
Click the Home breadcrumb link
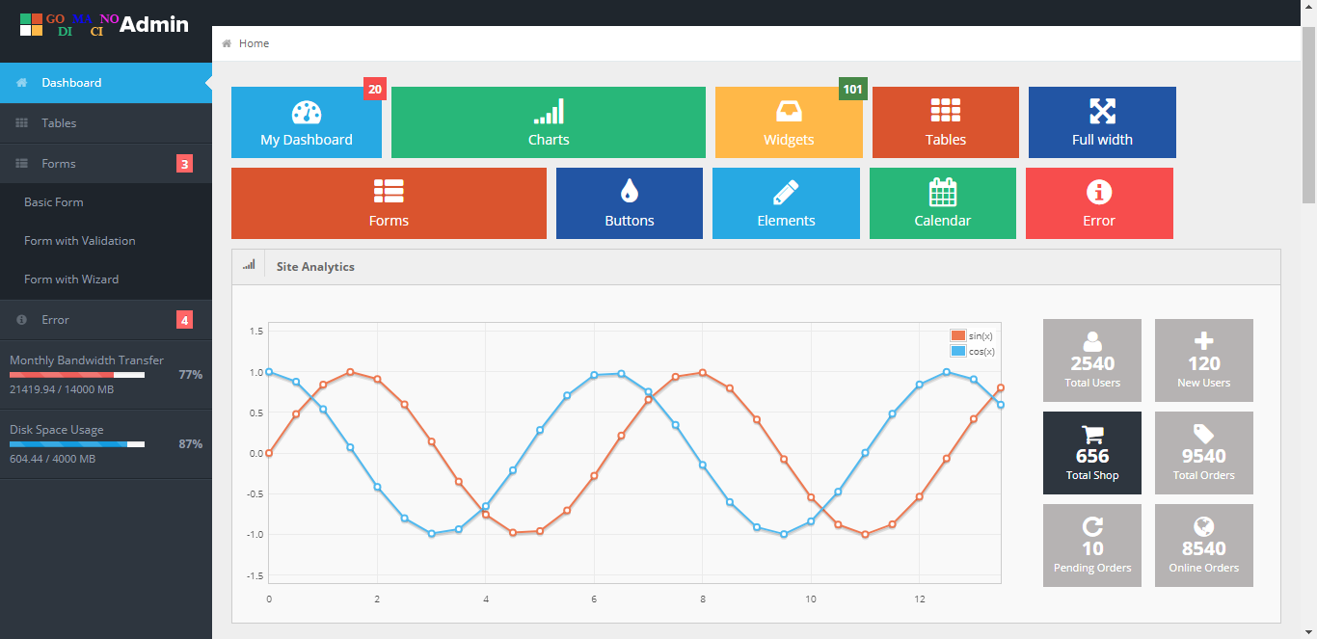pos(254,43)
